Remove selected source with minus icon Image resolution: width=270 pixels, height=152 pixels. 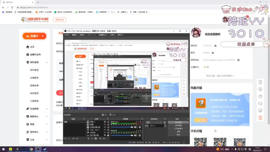[92, 138]
